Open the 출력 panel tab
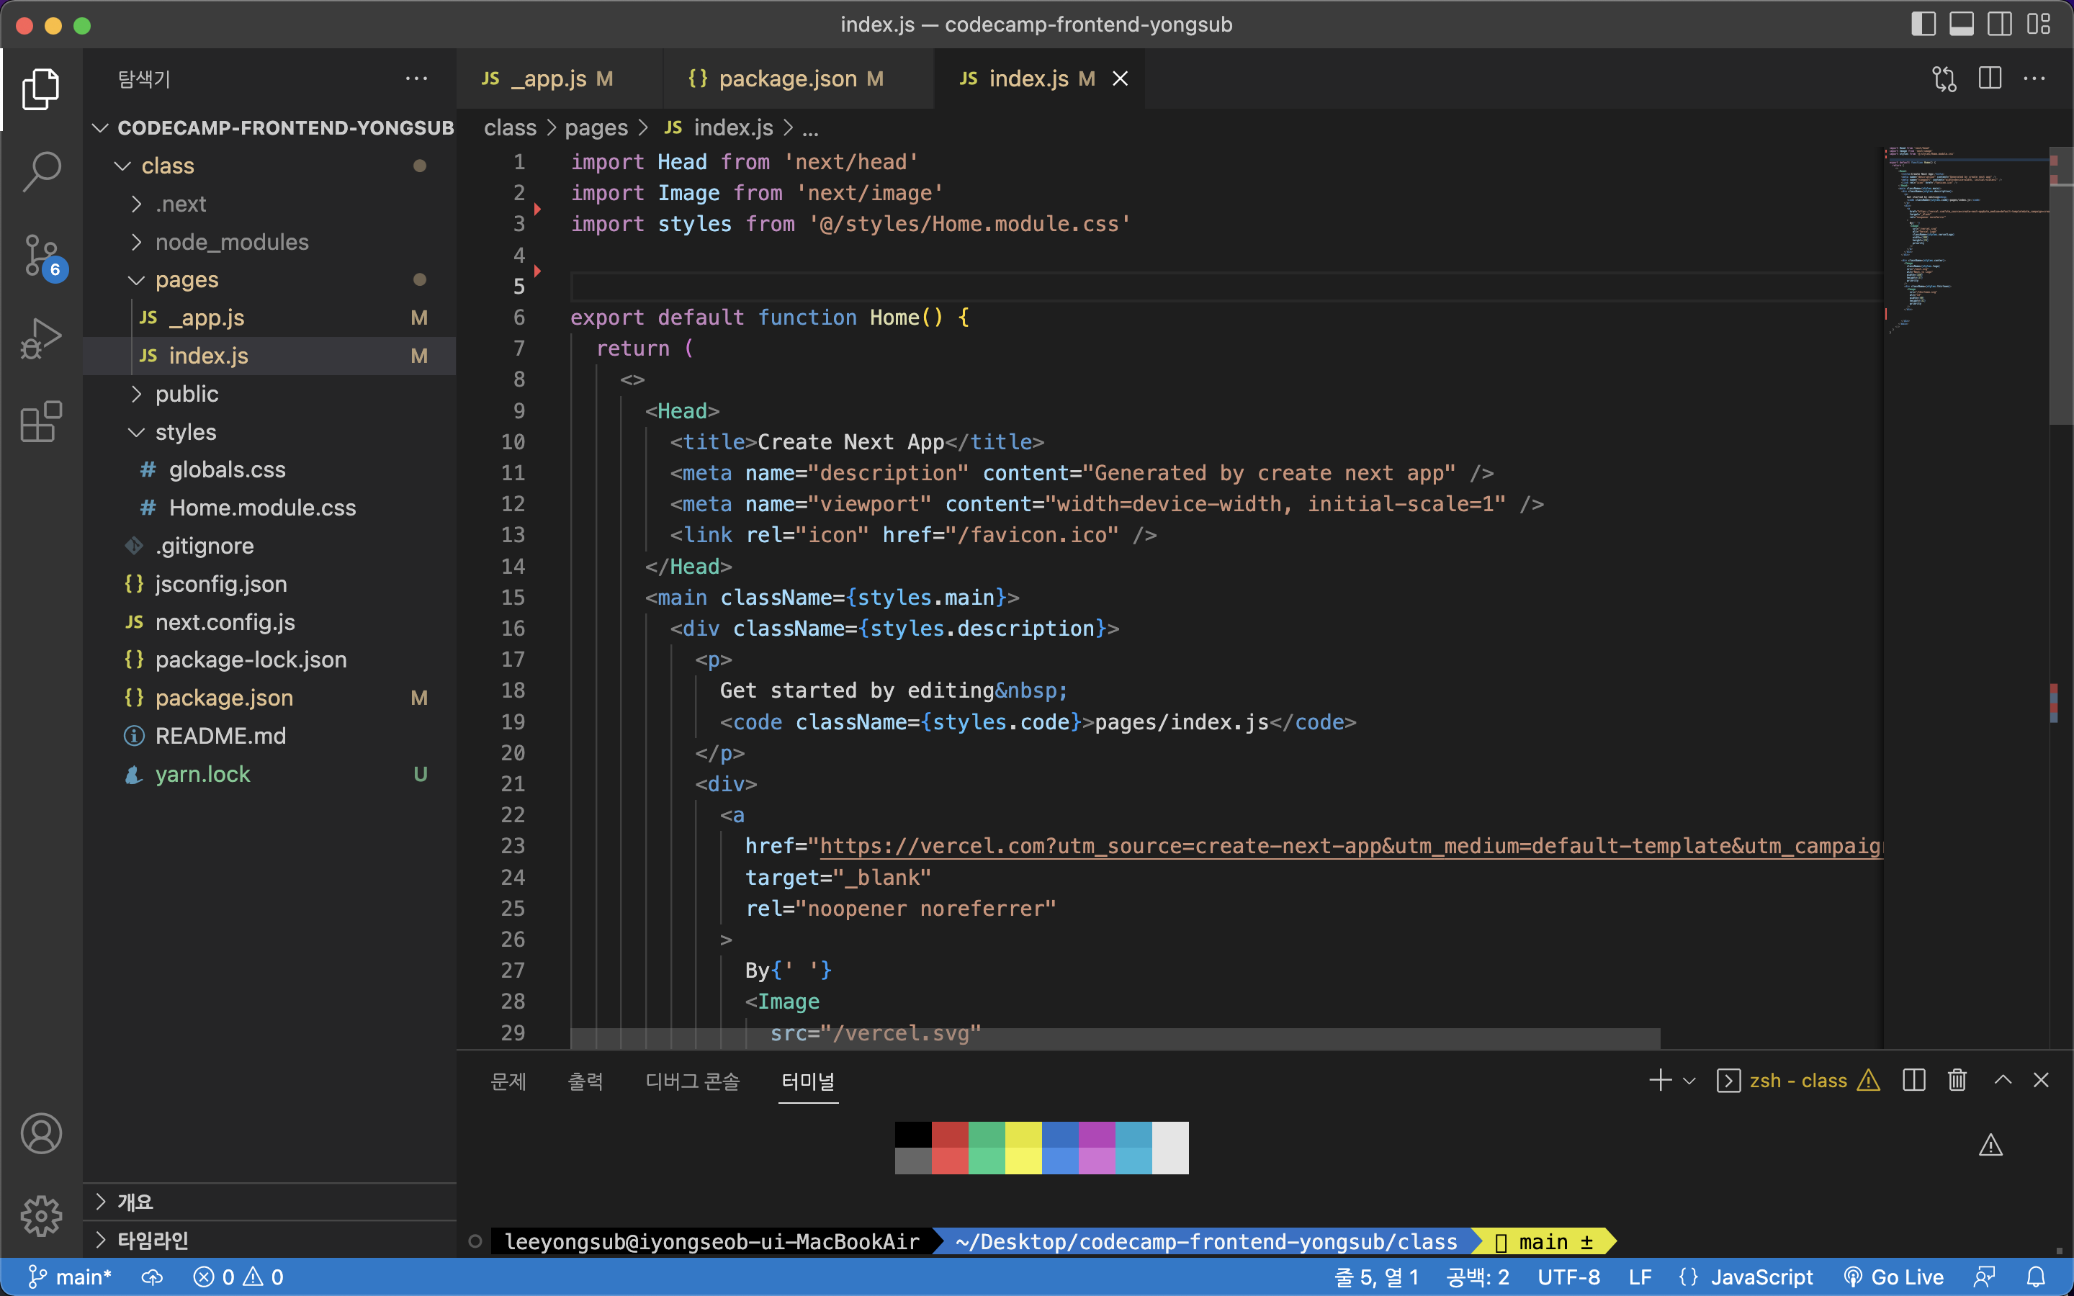2074x1296 pixels. [585, 1081]
